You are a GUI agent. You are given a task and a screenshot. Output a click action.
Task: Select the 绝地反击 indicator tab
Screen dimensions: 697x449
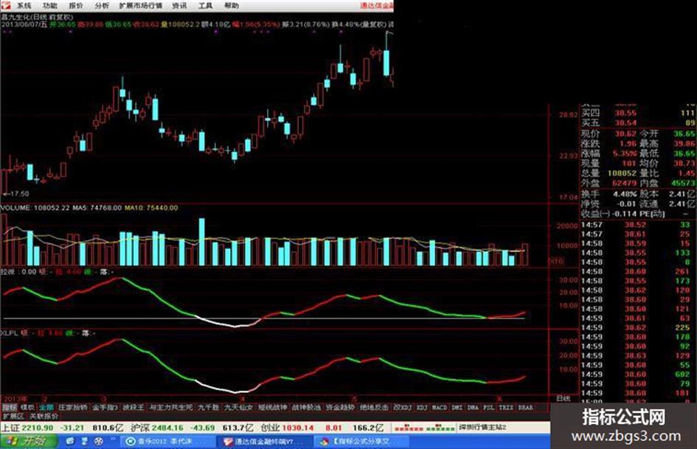pyautogui.click(x=374, y=407)
